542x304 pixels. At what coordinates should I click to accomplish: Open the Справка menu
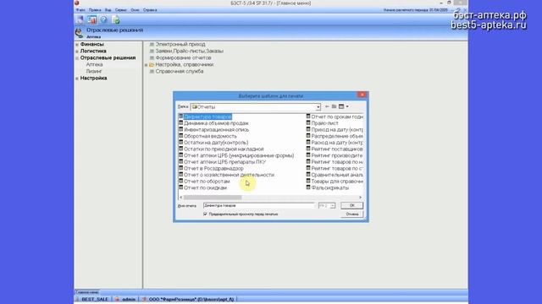click(x=150, y=10)
